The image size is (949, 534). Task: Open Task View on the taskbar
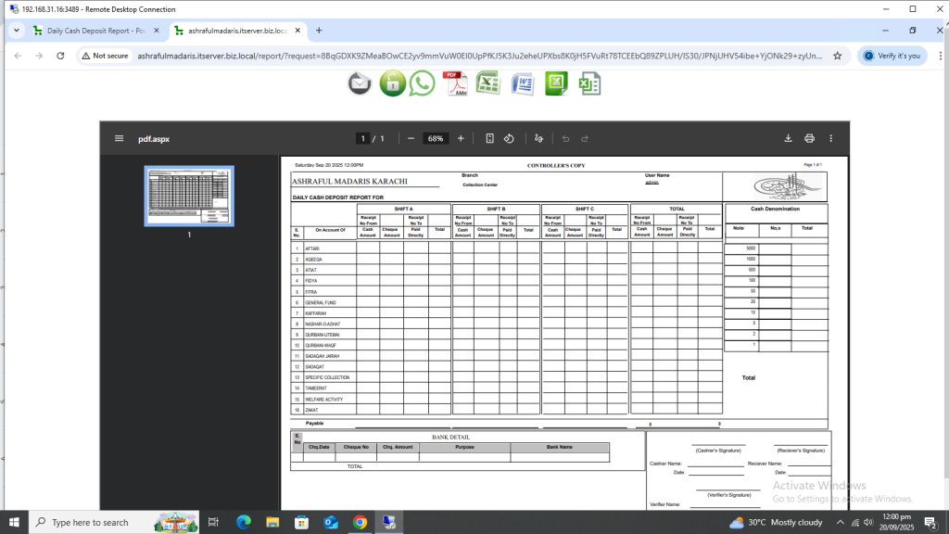click(213, 522)
